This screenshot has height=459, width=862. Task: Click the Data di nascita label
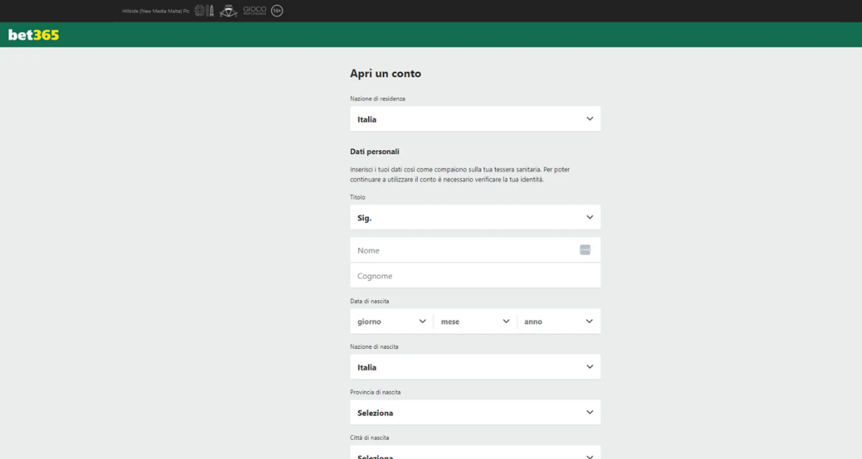(x=369, y=301)
